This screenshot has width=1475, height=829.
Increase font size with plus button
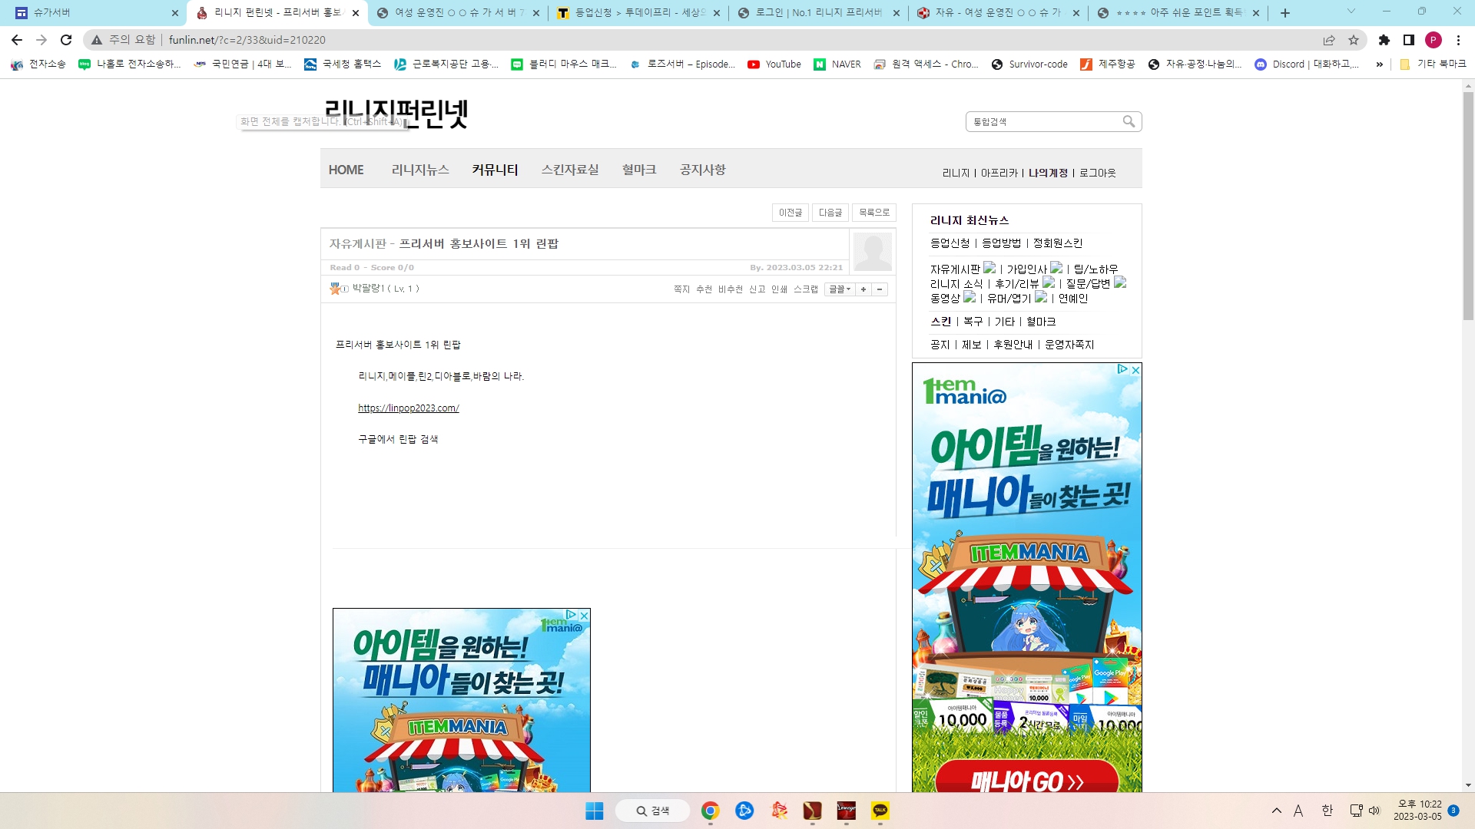point(863,289)
